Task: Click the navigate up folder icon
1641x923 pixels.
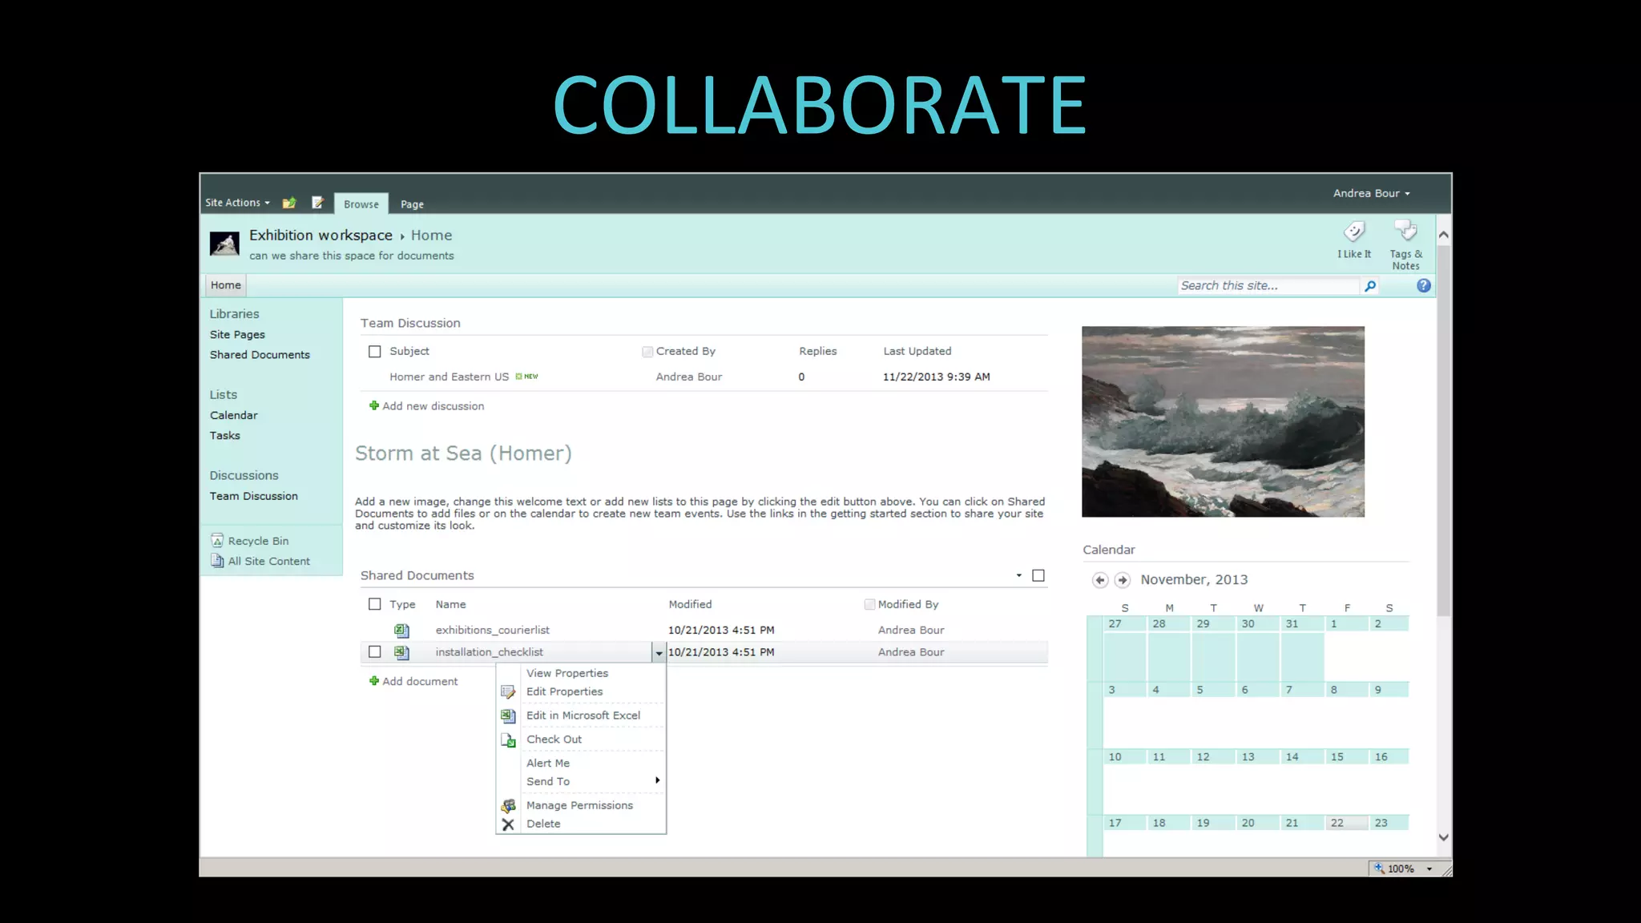Action: coord(289,204)
